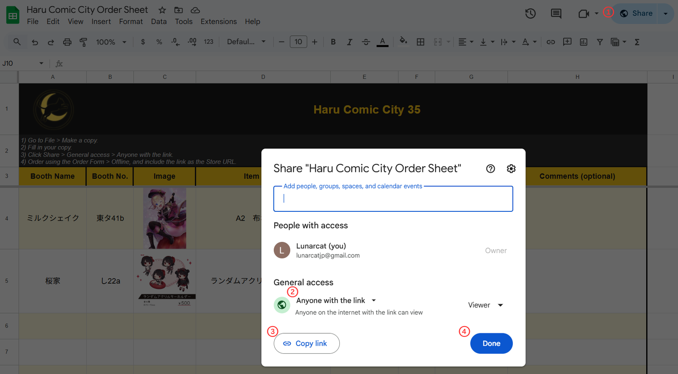The height and width of the screenshot is (374, 678).
Task: Open share settings gear
Action: click(511, 169)
